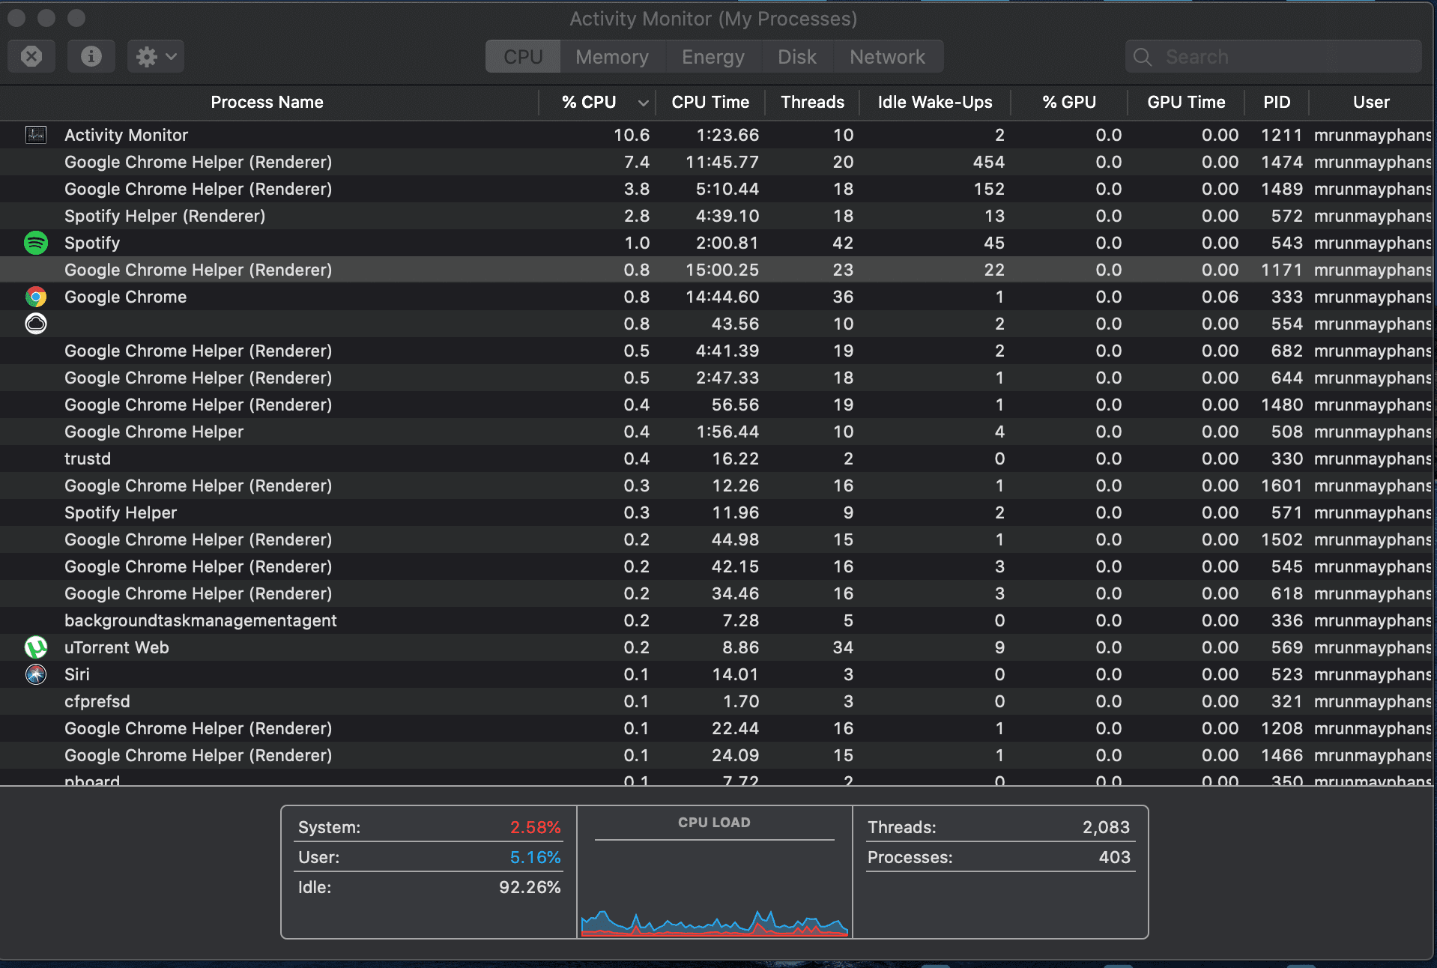Click the System percentage value 2.58%

coord(535,827)
